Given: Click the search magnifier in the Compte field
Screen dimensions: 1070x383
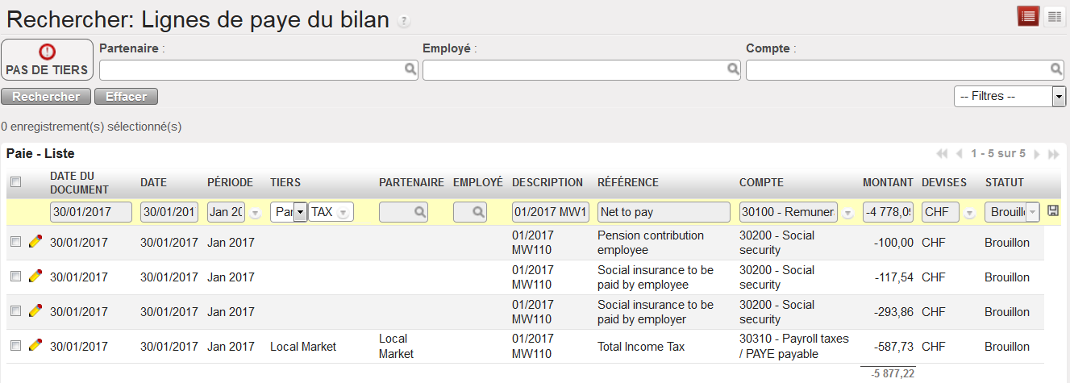Looking at the screenshot, I should [x=1056, y=70].
